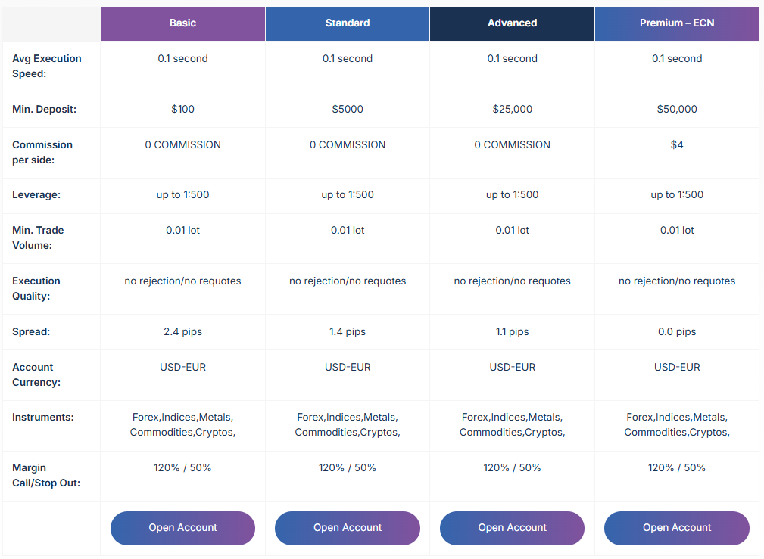Click the 2.4 pips spread for Basic
Screen dimensions: 764x559
182,331
